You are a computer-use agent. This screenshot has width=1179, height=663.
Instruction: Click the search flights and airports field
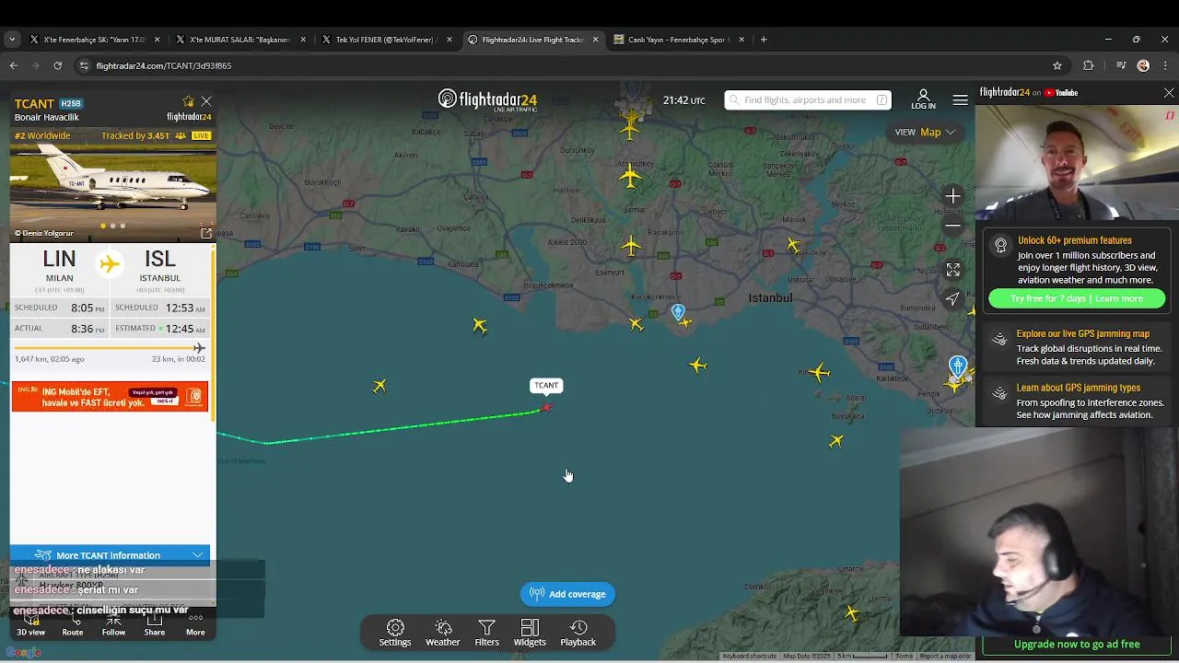pyautogui.click(x=808, y=99)
